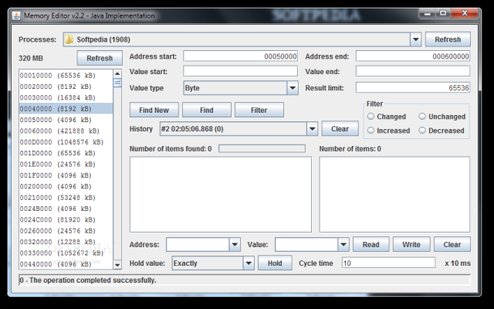Select memory region 00330000 (1052672 kB)

(x=66, y=253)
